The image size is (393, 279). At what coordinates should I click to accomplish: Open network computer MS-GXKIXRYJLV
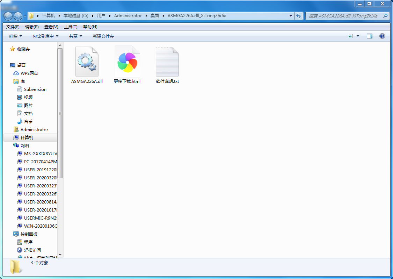click(41, 153)
